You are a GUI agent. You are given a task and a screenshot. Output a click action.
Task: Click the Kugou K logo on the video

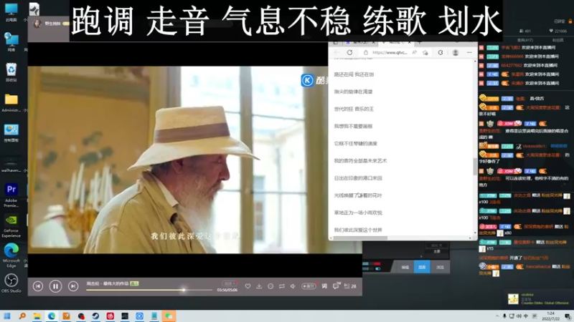(307, 80)
